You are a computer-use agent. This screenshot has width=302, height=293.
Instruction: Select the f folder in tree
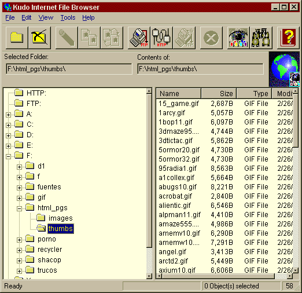pyautogui.click(x=39, y=177)
